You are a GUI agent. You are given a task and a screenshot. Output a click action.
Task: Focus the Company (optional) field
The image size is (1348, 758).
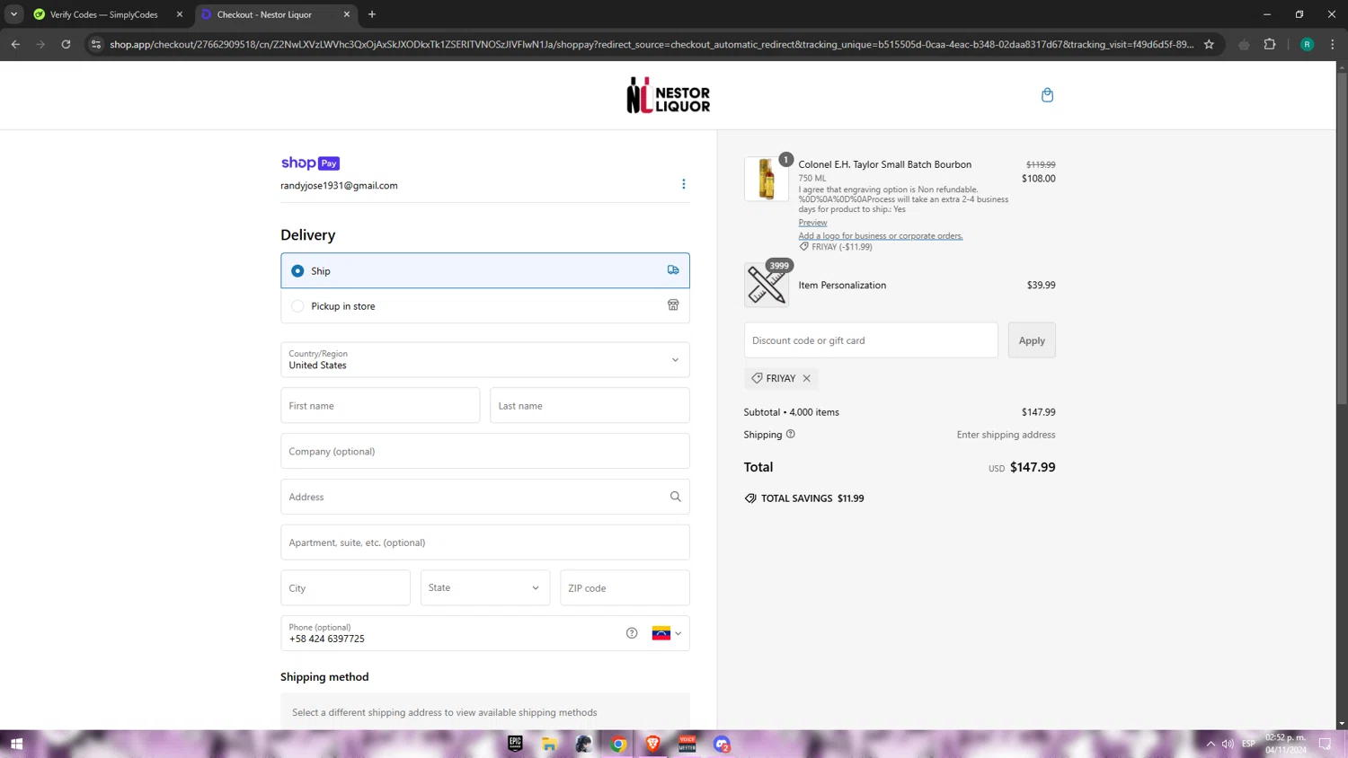pyautogui.click(x=485, y=451)
